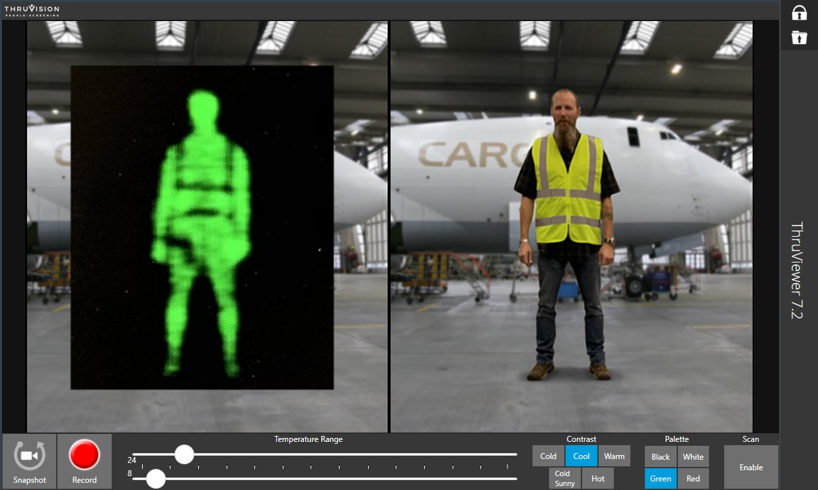Switch palette to Red
This screenshot has width=818, height=490.
coord(693,478)
